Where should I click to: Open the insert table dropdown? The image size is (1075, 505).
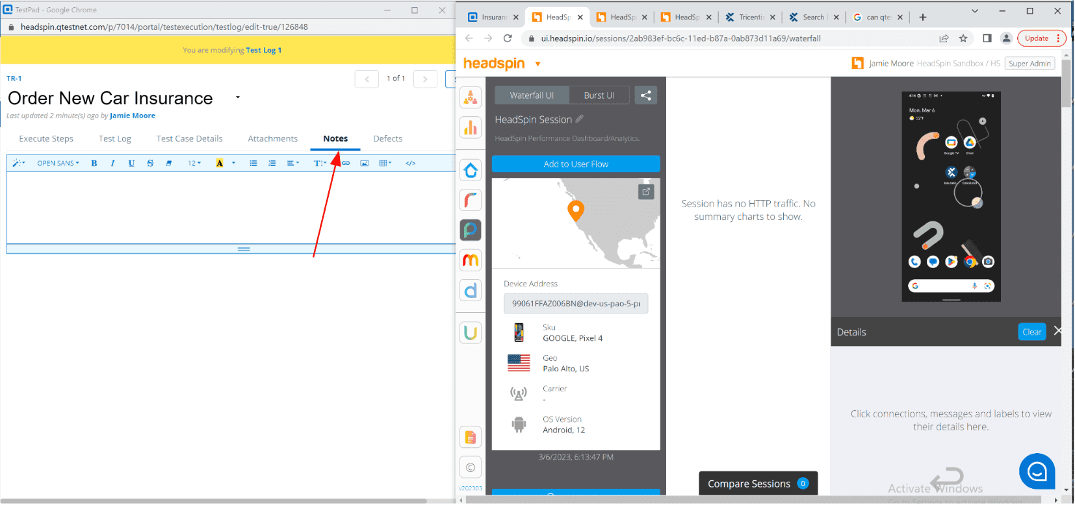385,164
